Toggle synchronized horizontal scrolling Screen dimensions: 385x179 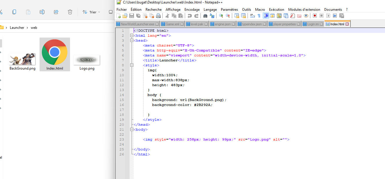243,16
